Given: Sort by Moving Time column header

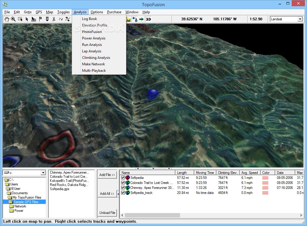Looking at the screenshot, I should pyautogui.click(x=205, y=173).
